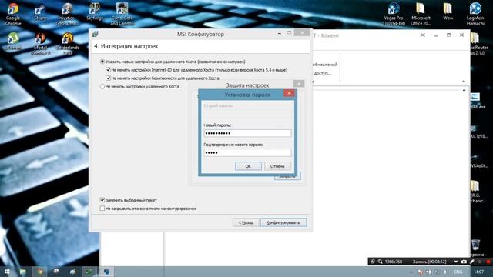The width and height of the screenshot is (493, 277).
Task: Select radio: specify new remote Host settings
Action: tap(102, 62)
